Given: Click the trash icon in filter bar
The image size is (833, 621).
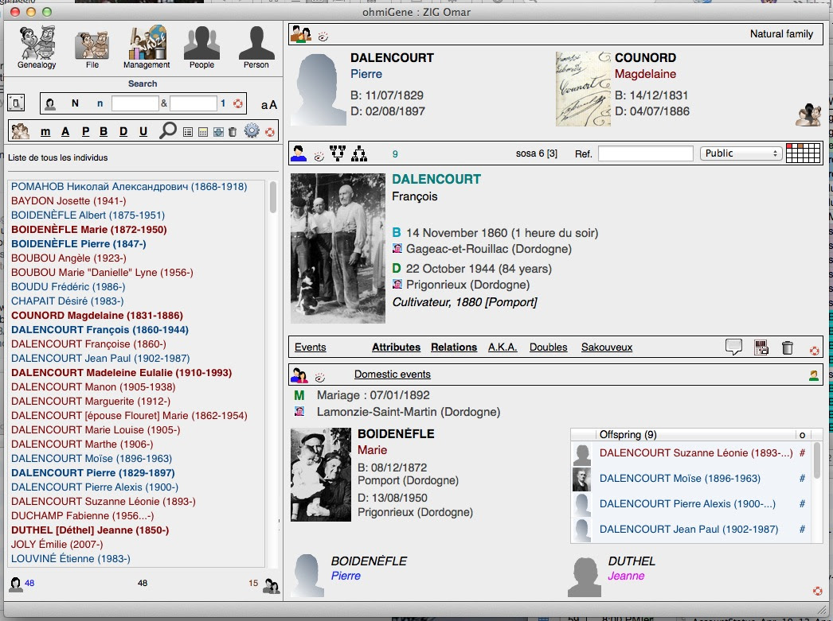Looking at the screenshot, I should click(x=233, y=132).
